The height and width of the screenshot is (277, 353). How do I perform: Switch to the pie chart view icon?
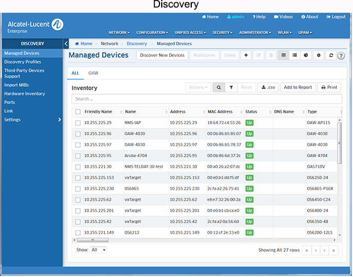(306, 56)
